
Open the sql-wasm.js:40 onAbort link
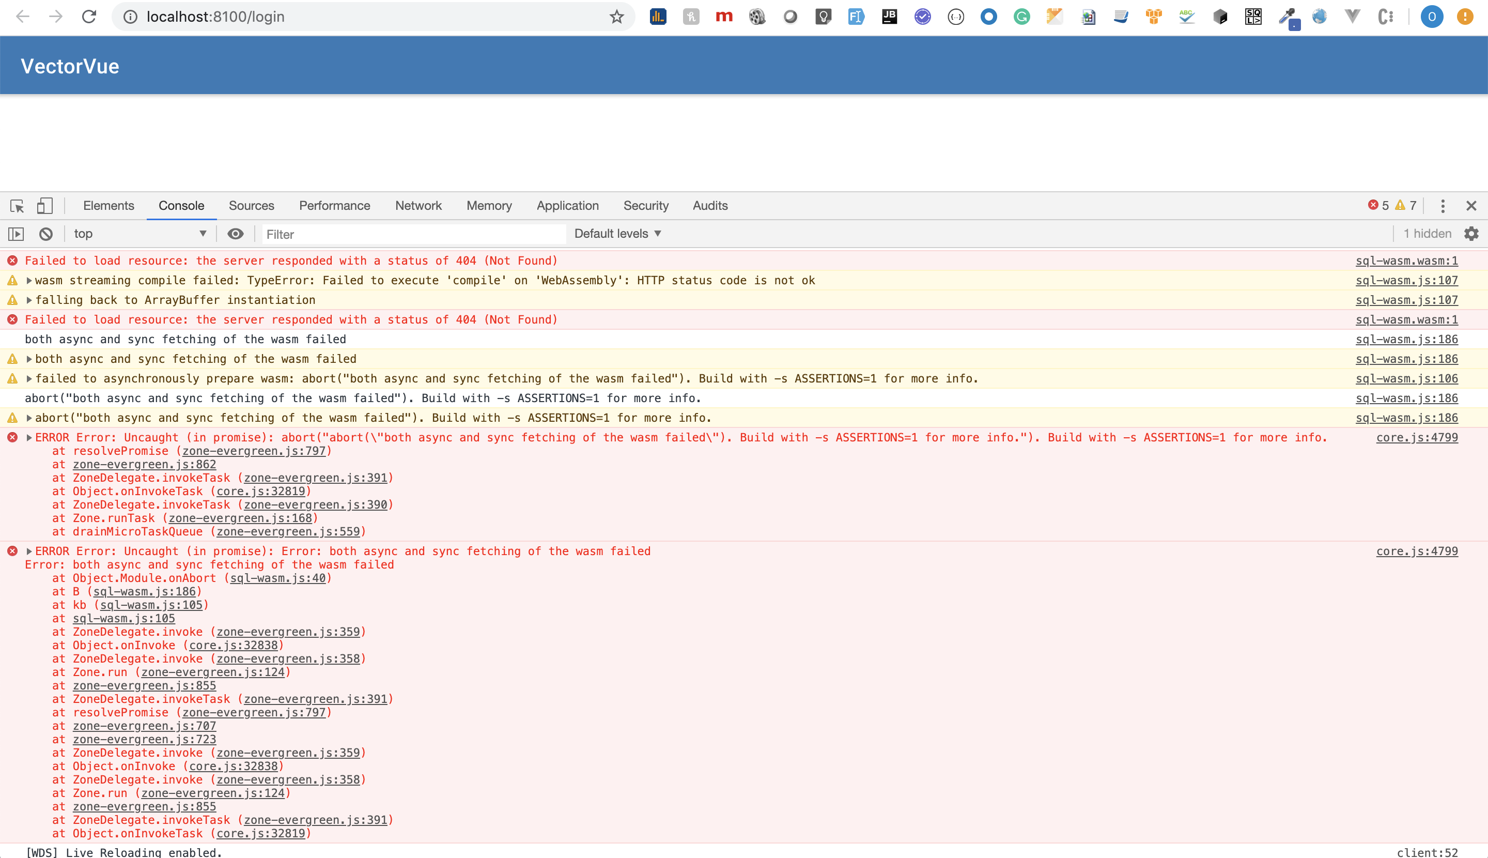[277, 578]
